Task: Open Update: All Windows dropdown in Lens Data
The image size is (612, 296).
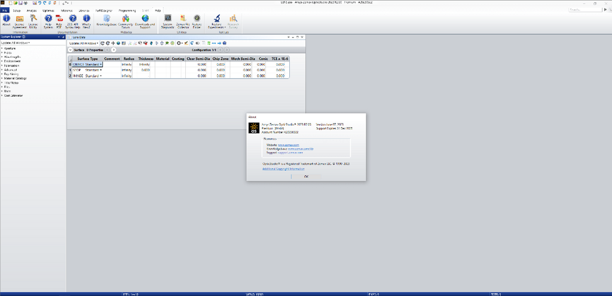Action: [84, 43]
